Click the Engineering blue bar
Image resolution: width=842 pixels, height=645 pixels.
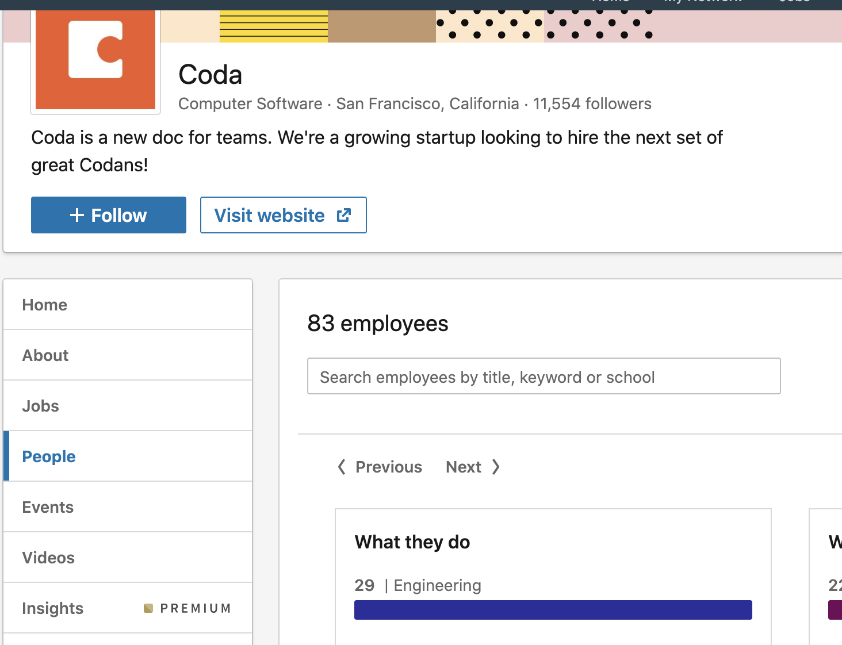pos(553,610)
